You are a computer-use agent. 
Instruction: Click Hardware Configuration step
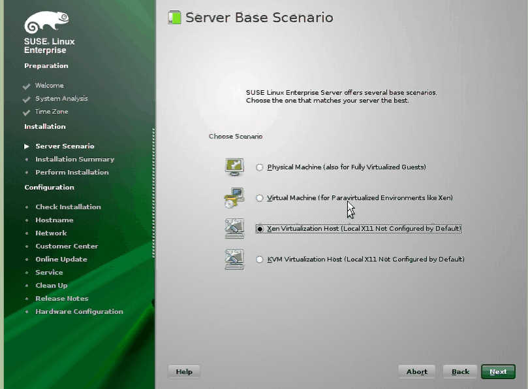pyautogui.click(x=79, y=311)
